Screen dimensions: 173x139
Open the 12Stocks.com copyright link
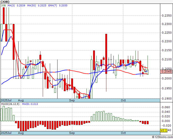click(x=162, y=137)
